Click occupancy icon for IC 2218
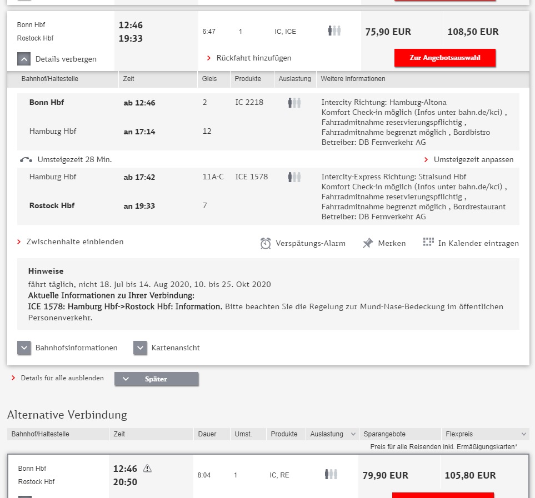Image resolution: width=535 pixels, height=498 pixels. 294,102
